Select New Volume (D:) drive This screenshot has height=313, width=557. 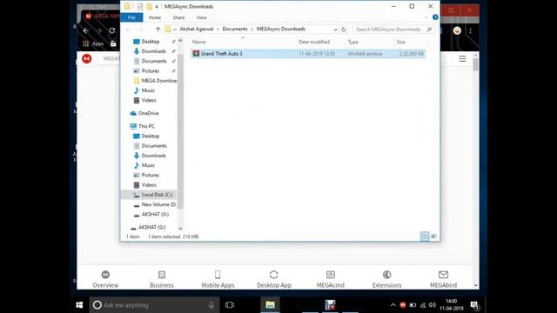coord(158,204)
